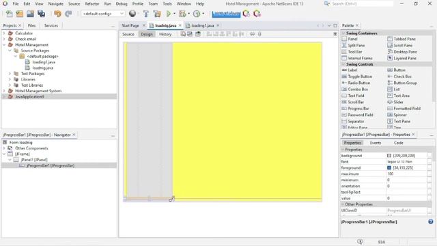Click the Undo arrow icon
437x246 pixels.
click(57, 14)
